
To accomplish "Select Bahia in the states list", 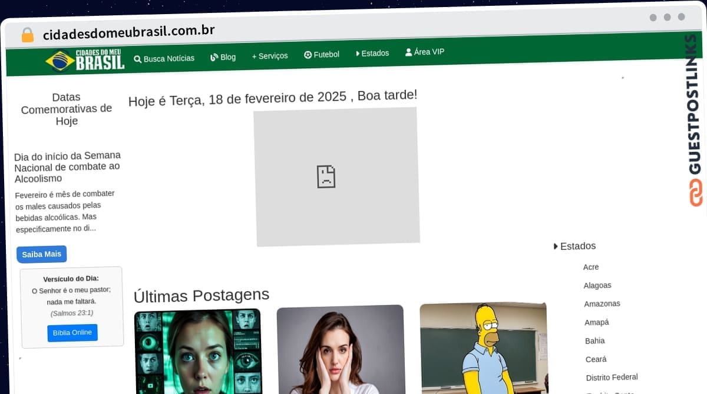I will click(595, 340).
